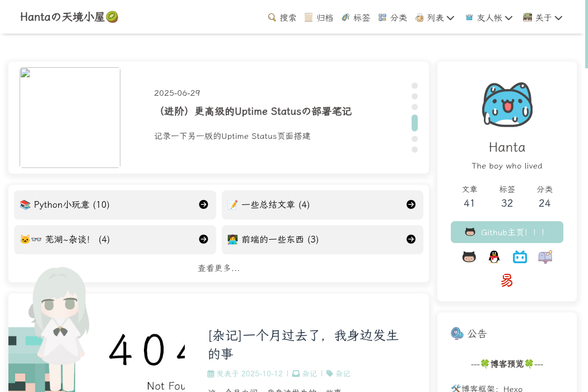This screenshot has height=392, width=588.
Task: Expand the 友人帐 dropdown menu
Action: pyautogui.click(x=489, y=18)
